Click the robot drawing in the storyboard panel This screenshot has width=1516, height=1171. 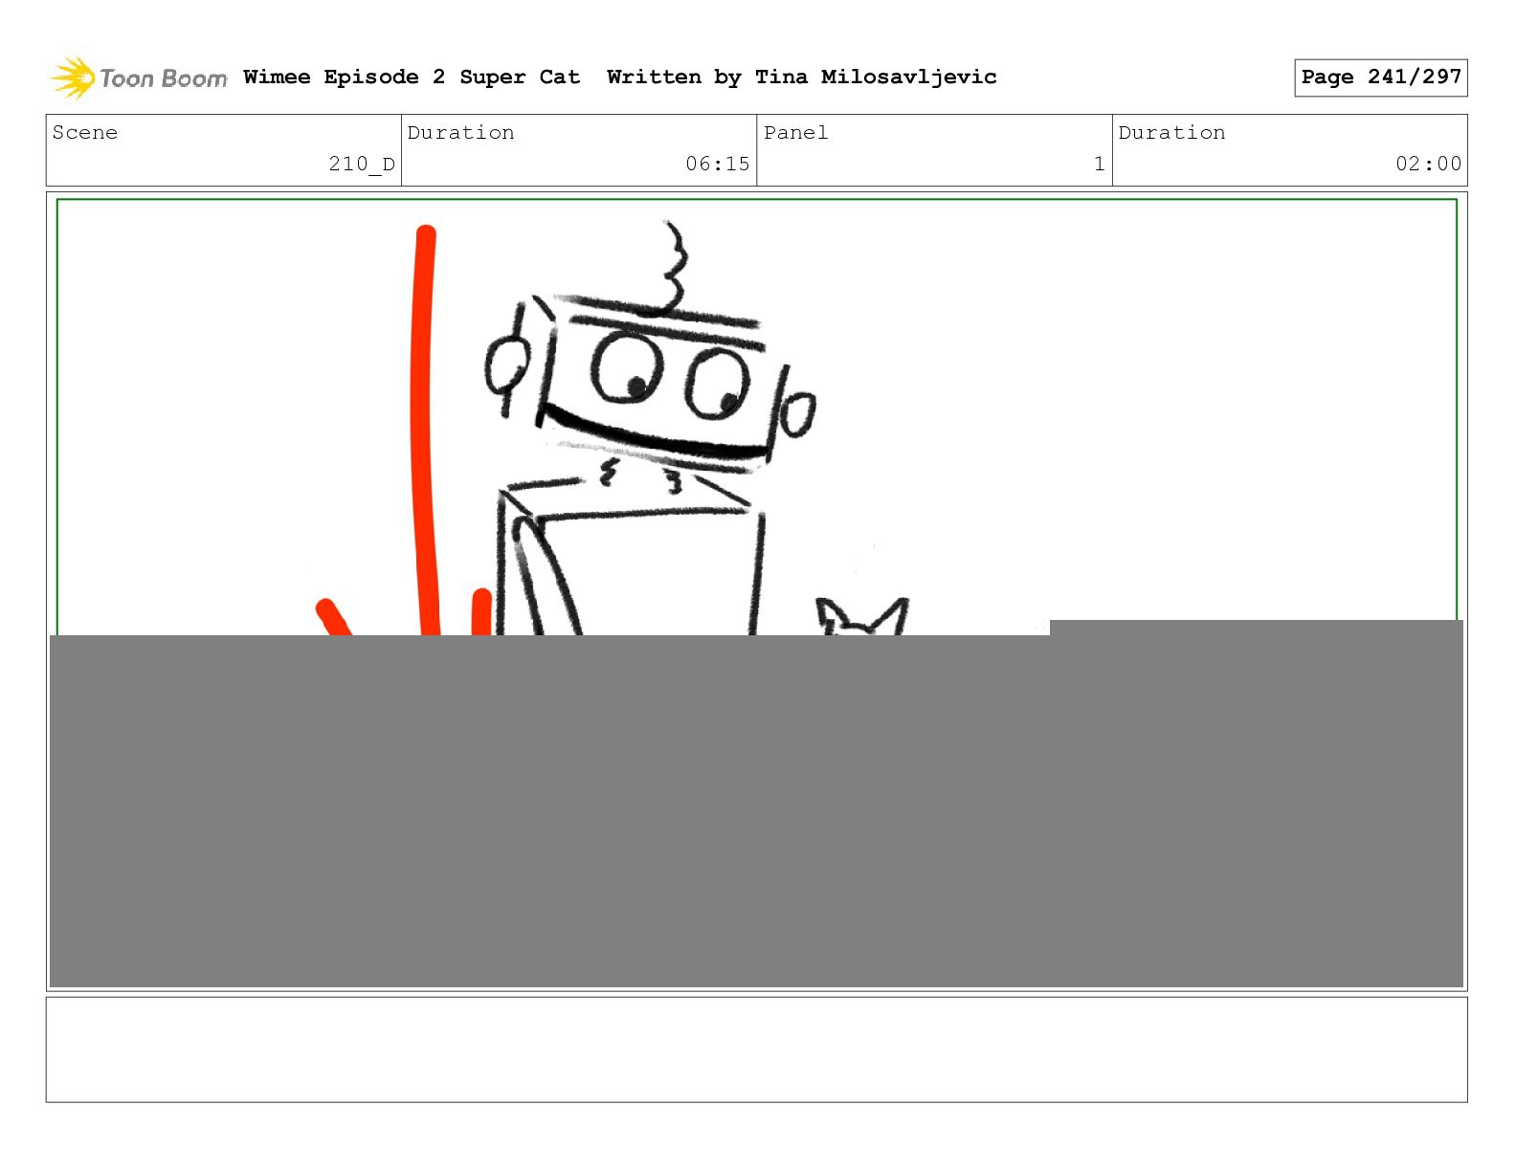649,429
